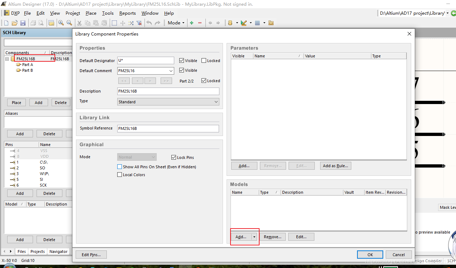Open the Models Add button dropdown arrow
This screenshot has width=456, height=268.
pos(254,237)
